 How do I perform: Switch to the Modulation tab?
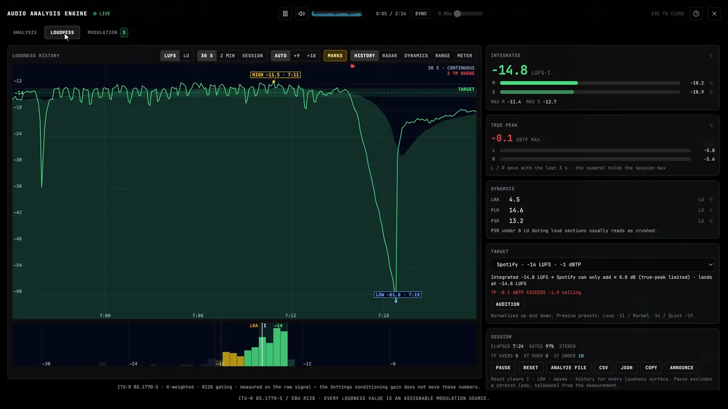click(x=107, y=32)
